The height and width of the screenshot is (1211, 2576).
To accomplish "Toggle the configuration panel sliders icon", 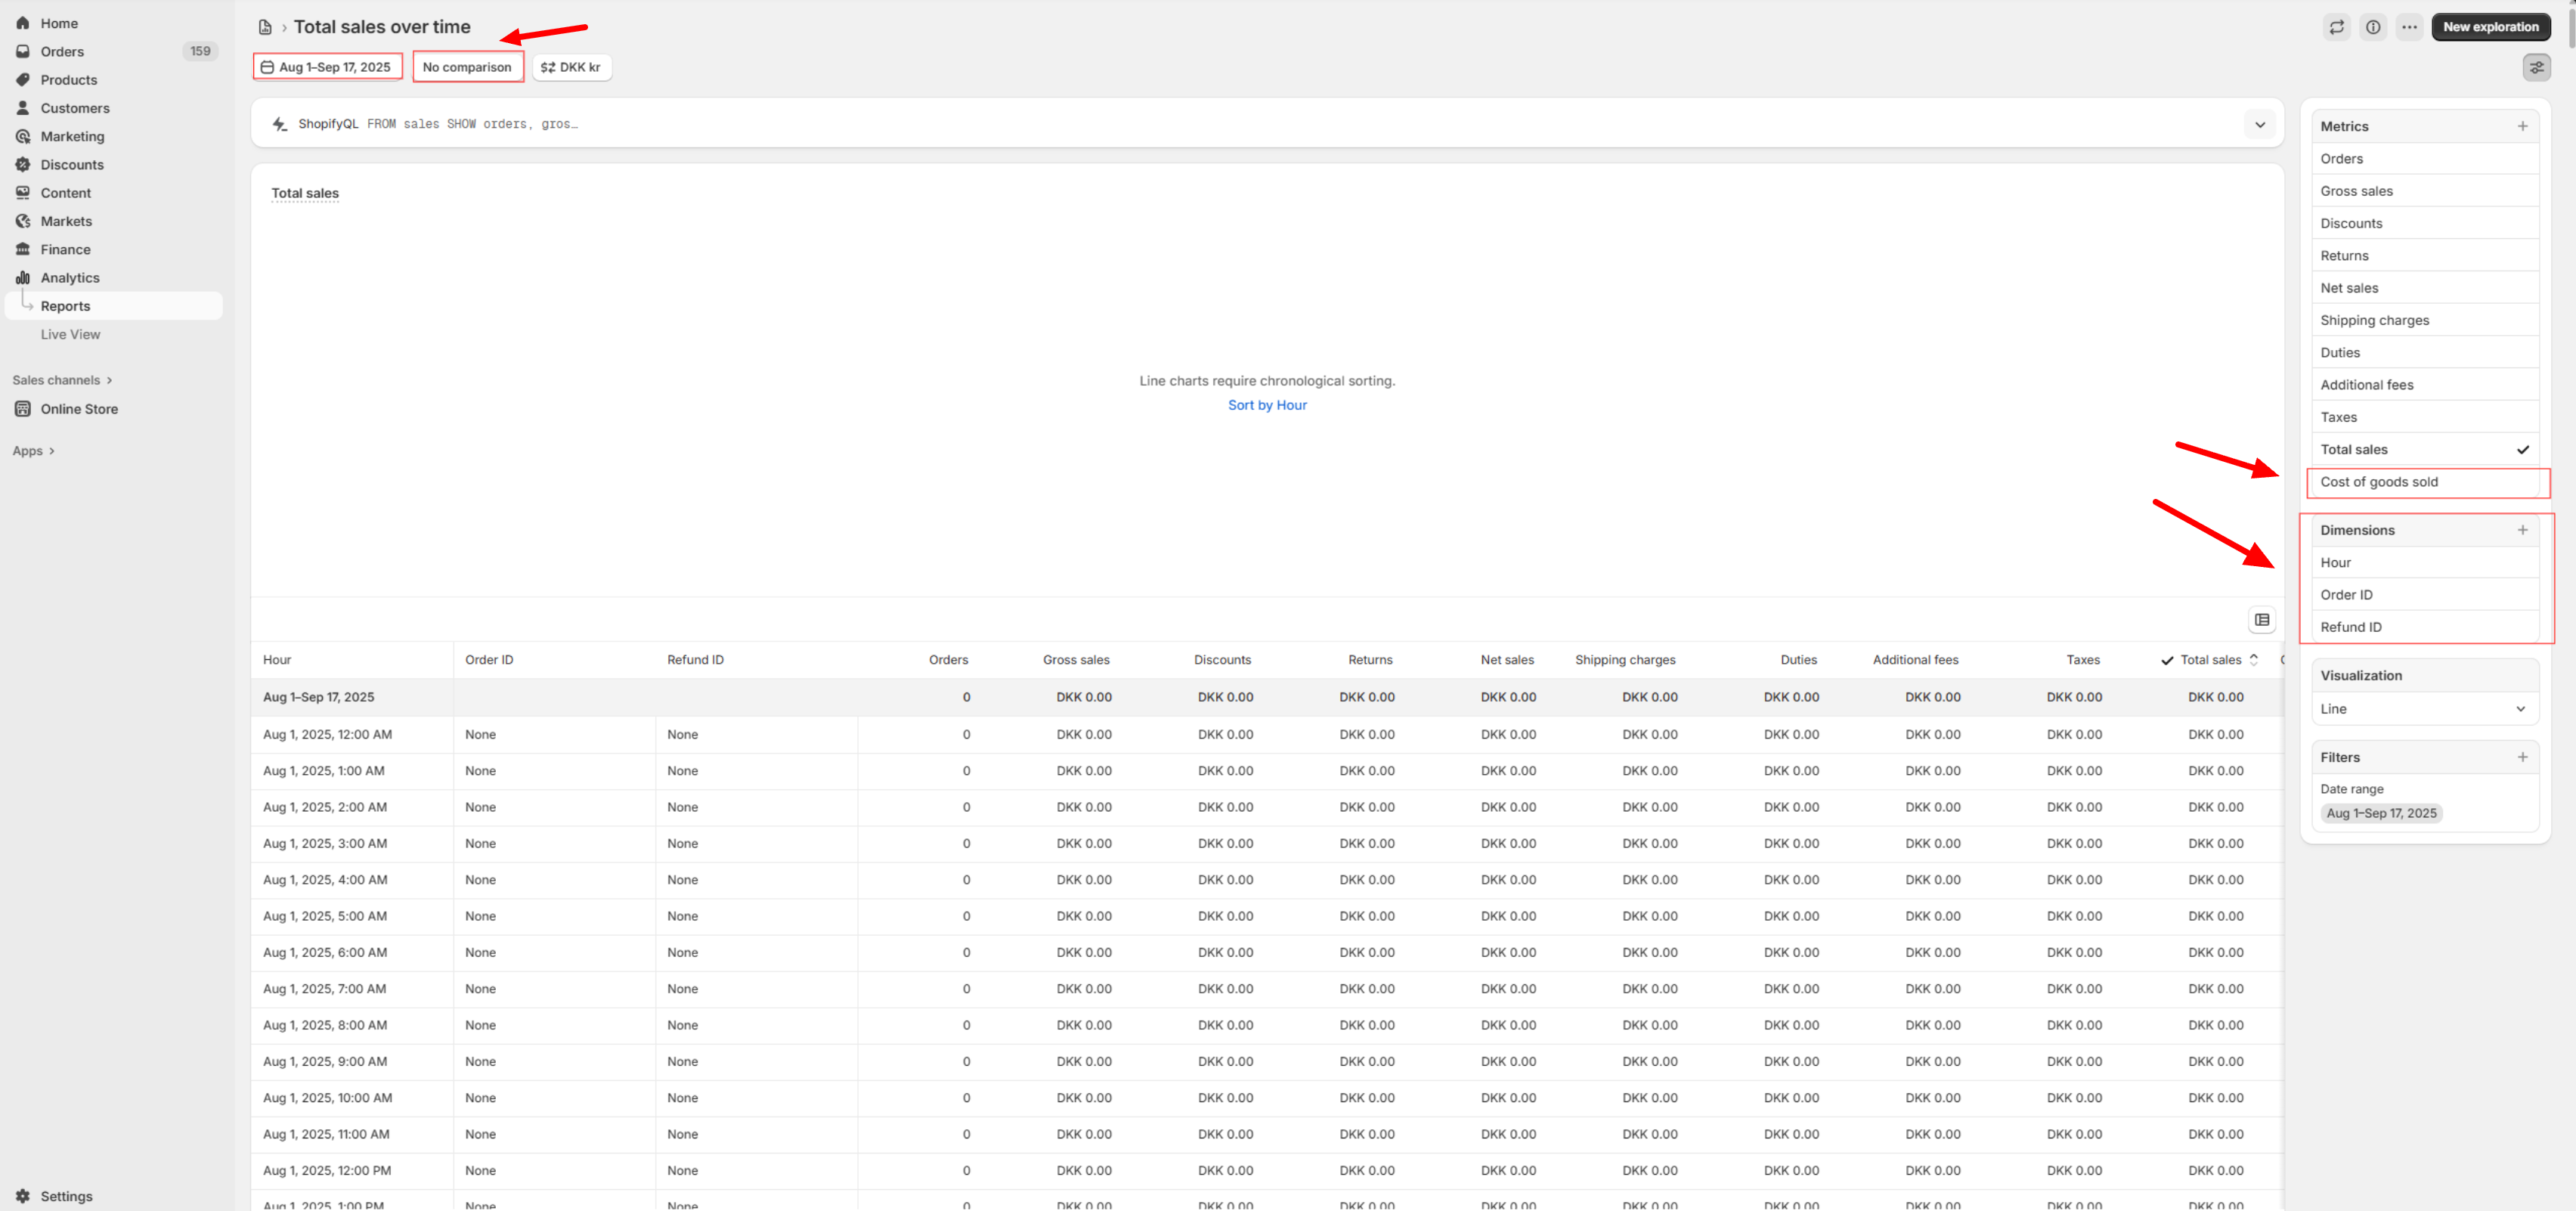I will [x=2537, y=67].
